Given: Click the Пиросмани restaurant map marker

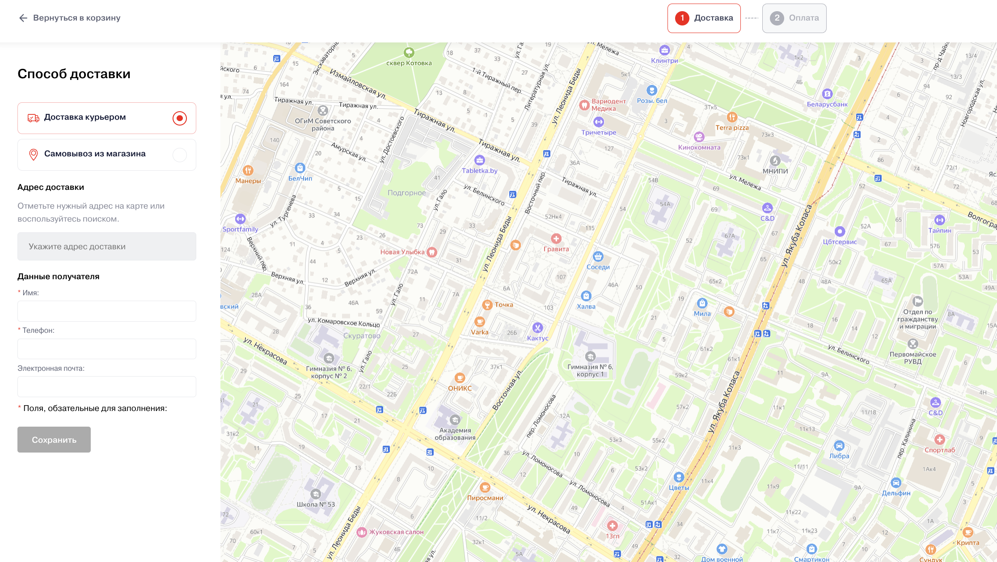Looking at the screenshot, I should click(x=485, y=487).
